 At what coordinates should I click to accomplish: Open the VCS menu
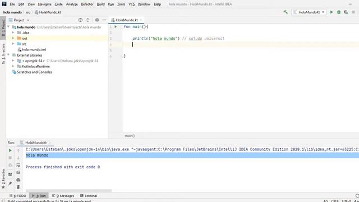[131, 4]
